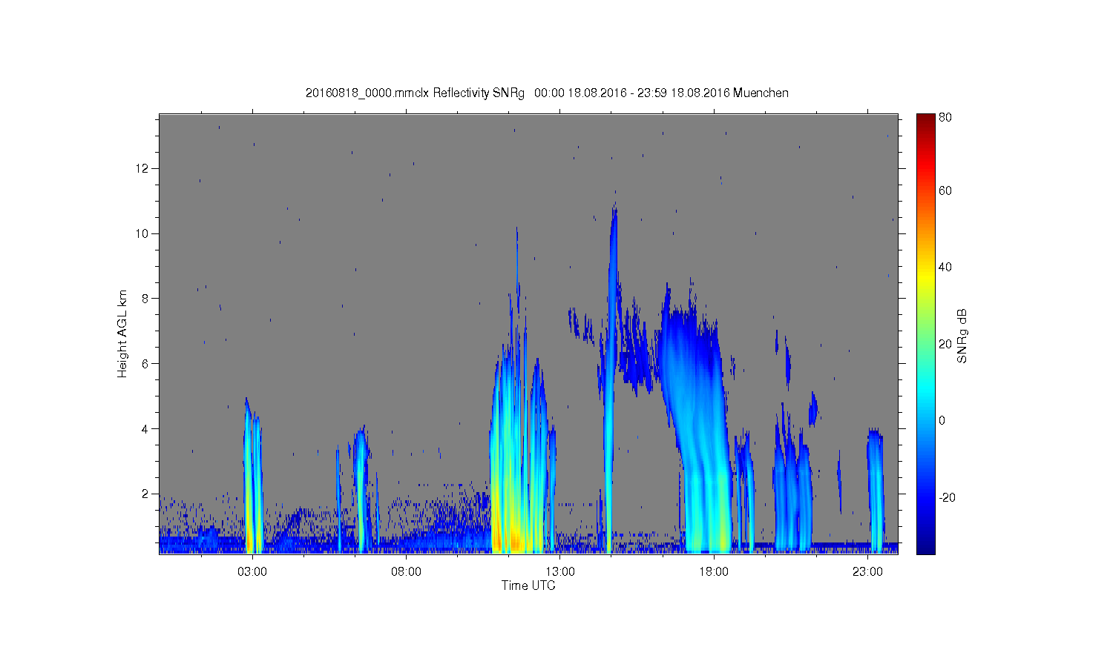Screen dimensions: 1113x667
Task: Click the plot title text
Action: tap(547, 93)
